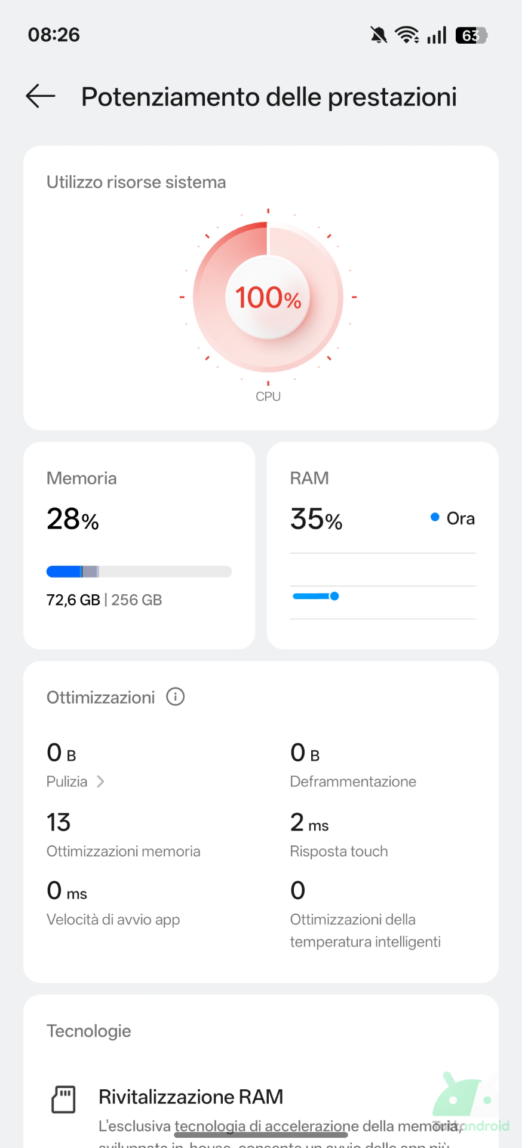Tap the Rivitalizzazione RAM memory card icon

click(x=63, y=1099)
